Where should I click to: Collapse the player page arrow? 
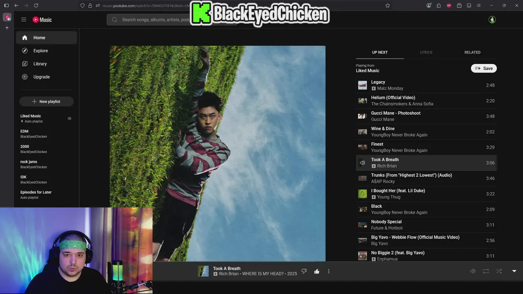pos(514,271)
